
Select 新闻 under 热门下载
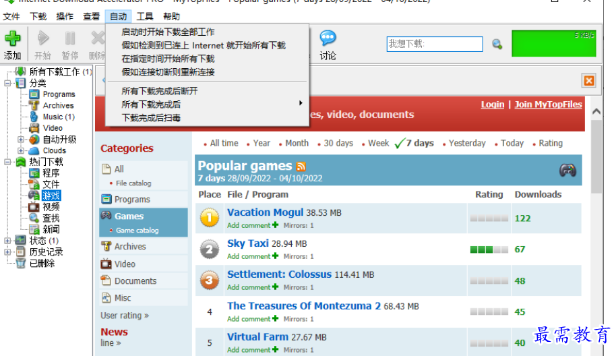click(51, 229)
